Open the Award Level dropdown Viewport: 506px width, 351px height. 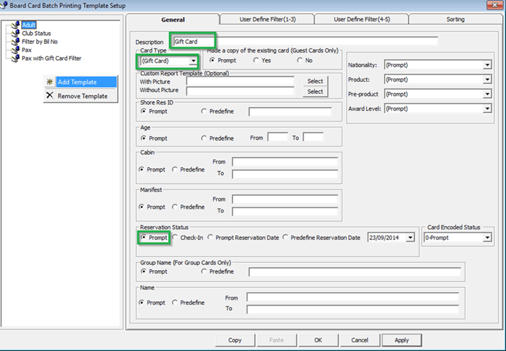[x=487, y=108]
